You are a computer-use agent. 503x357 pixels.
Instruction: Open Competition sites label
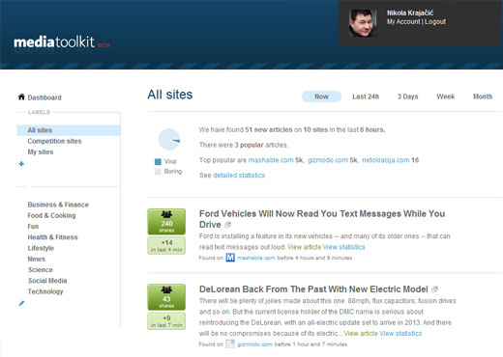pos(54,141)
